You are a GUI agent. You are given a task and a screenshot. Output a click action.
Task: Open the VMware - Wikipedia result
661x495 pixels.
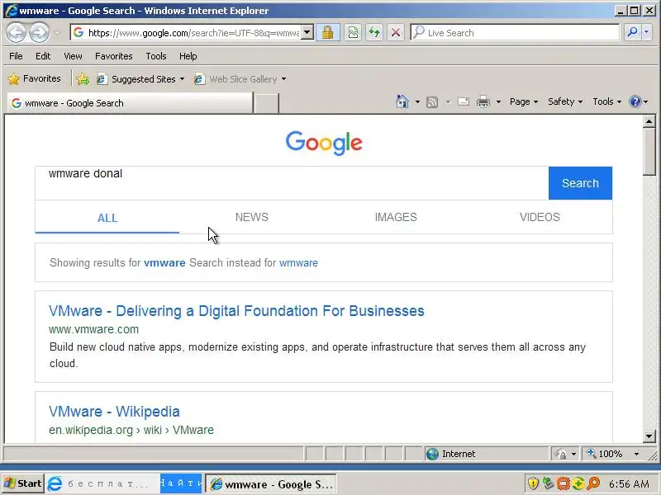tap(114, 411)
